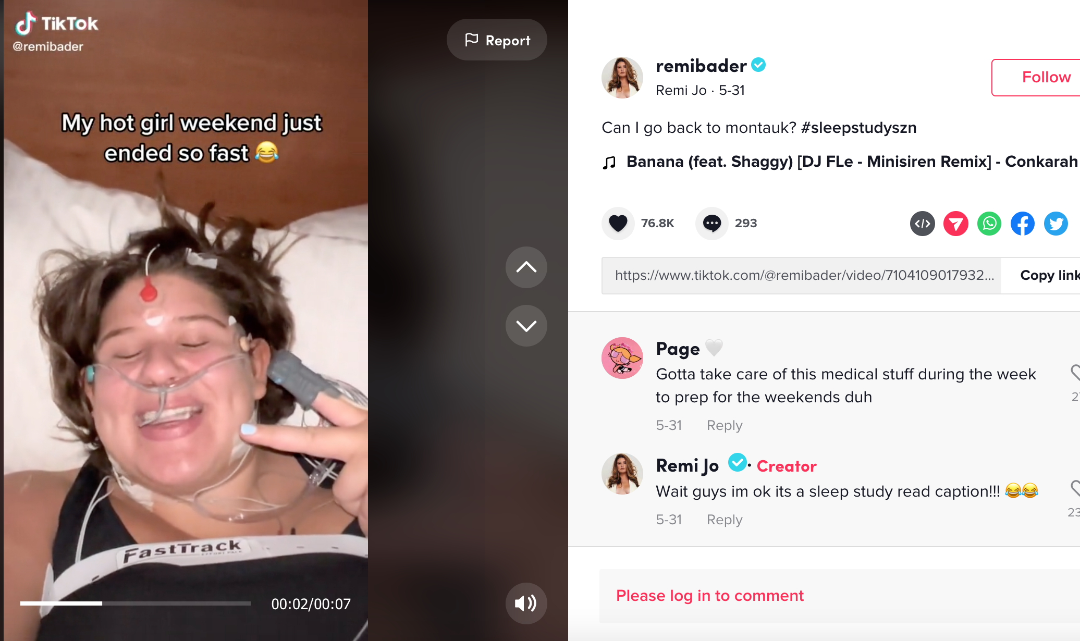Screen dimensions: 1080x641
Task: Open remibader profile avatar
Action: [x=622, y=78]
